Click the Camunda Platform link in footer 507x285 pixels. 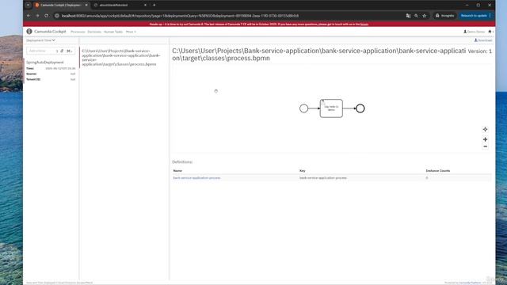(470, 283)
